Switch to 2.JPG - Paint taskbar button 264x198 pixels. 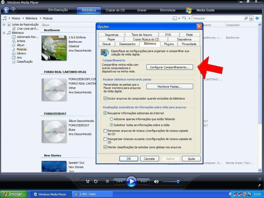(92, 194)
